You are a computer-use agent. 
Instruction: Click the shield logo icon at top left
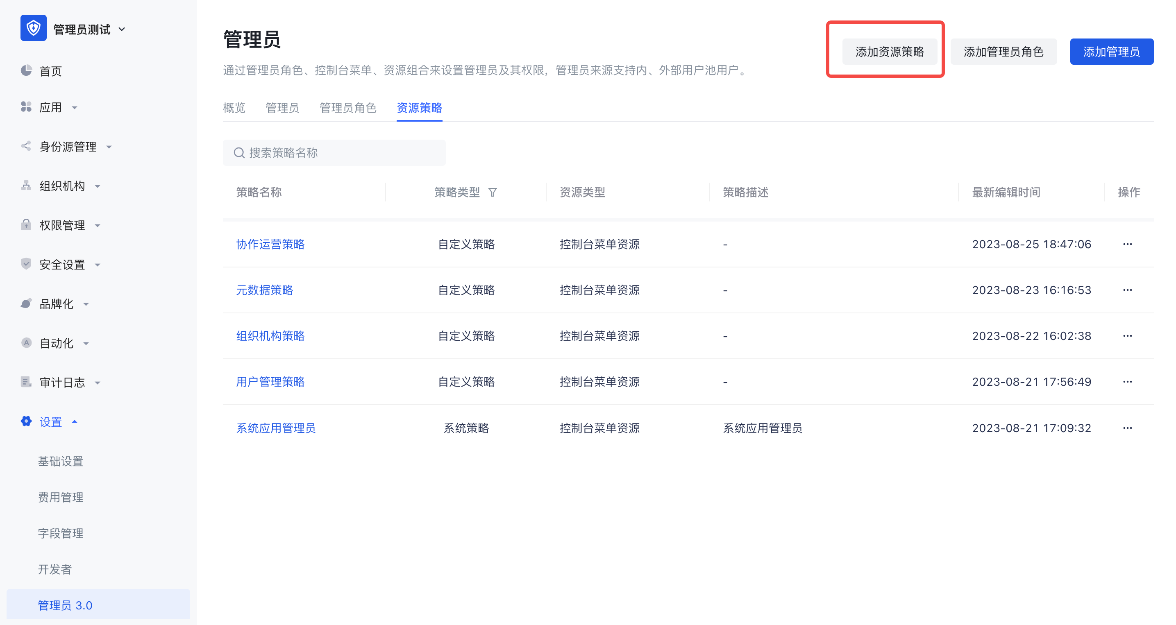33,28
